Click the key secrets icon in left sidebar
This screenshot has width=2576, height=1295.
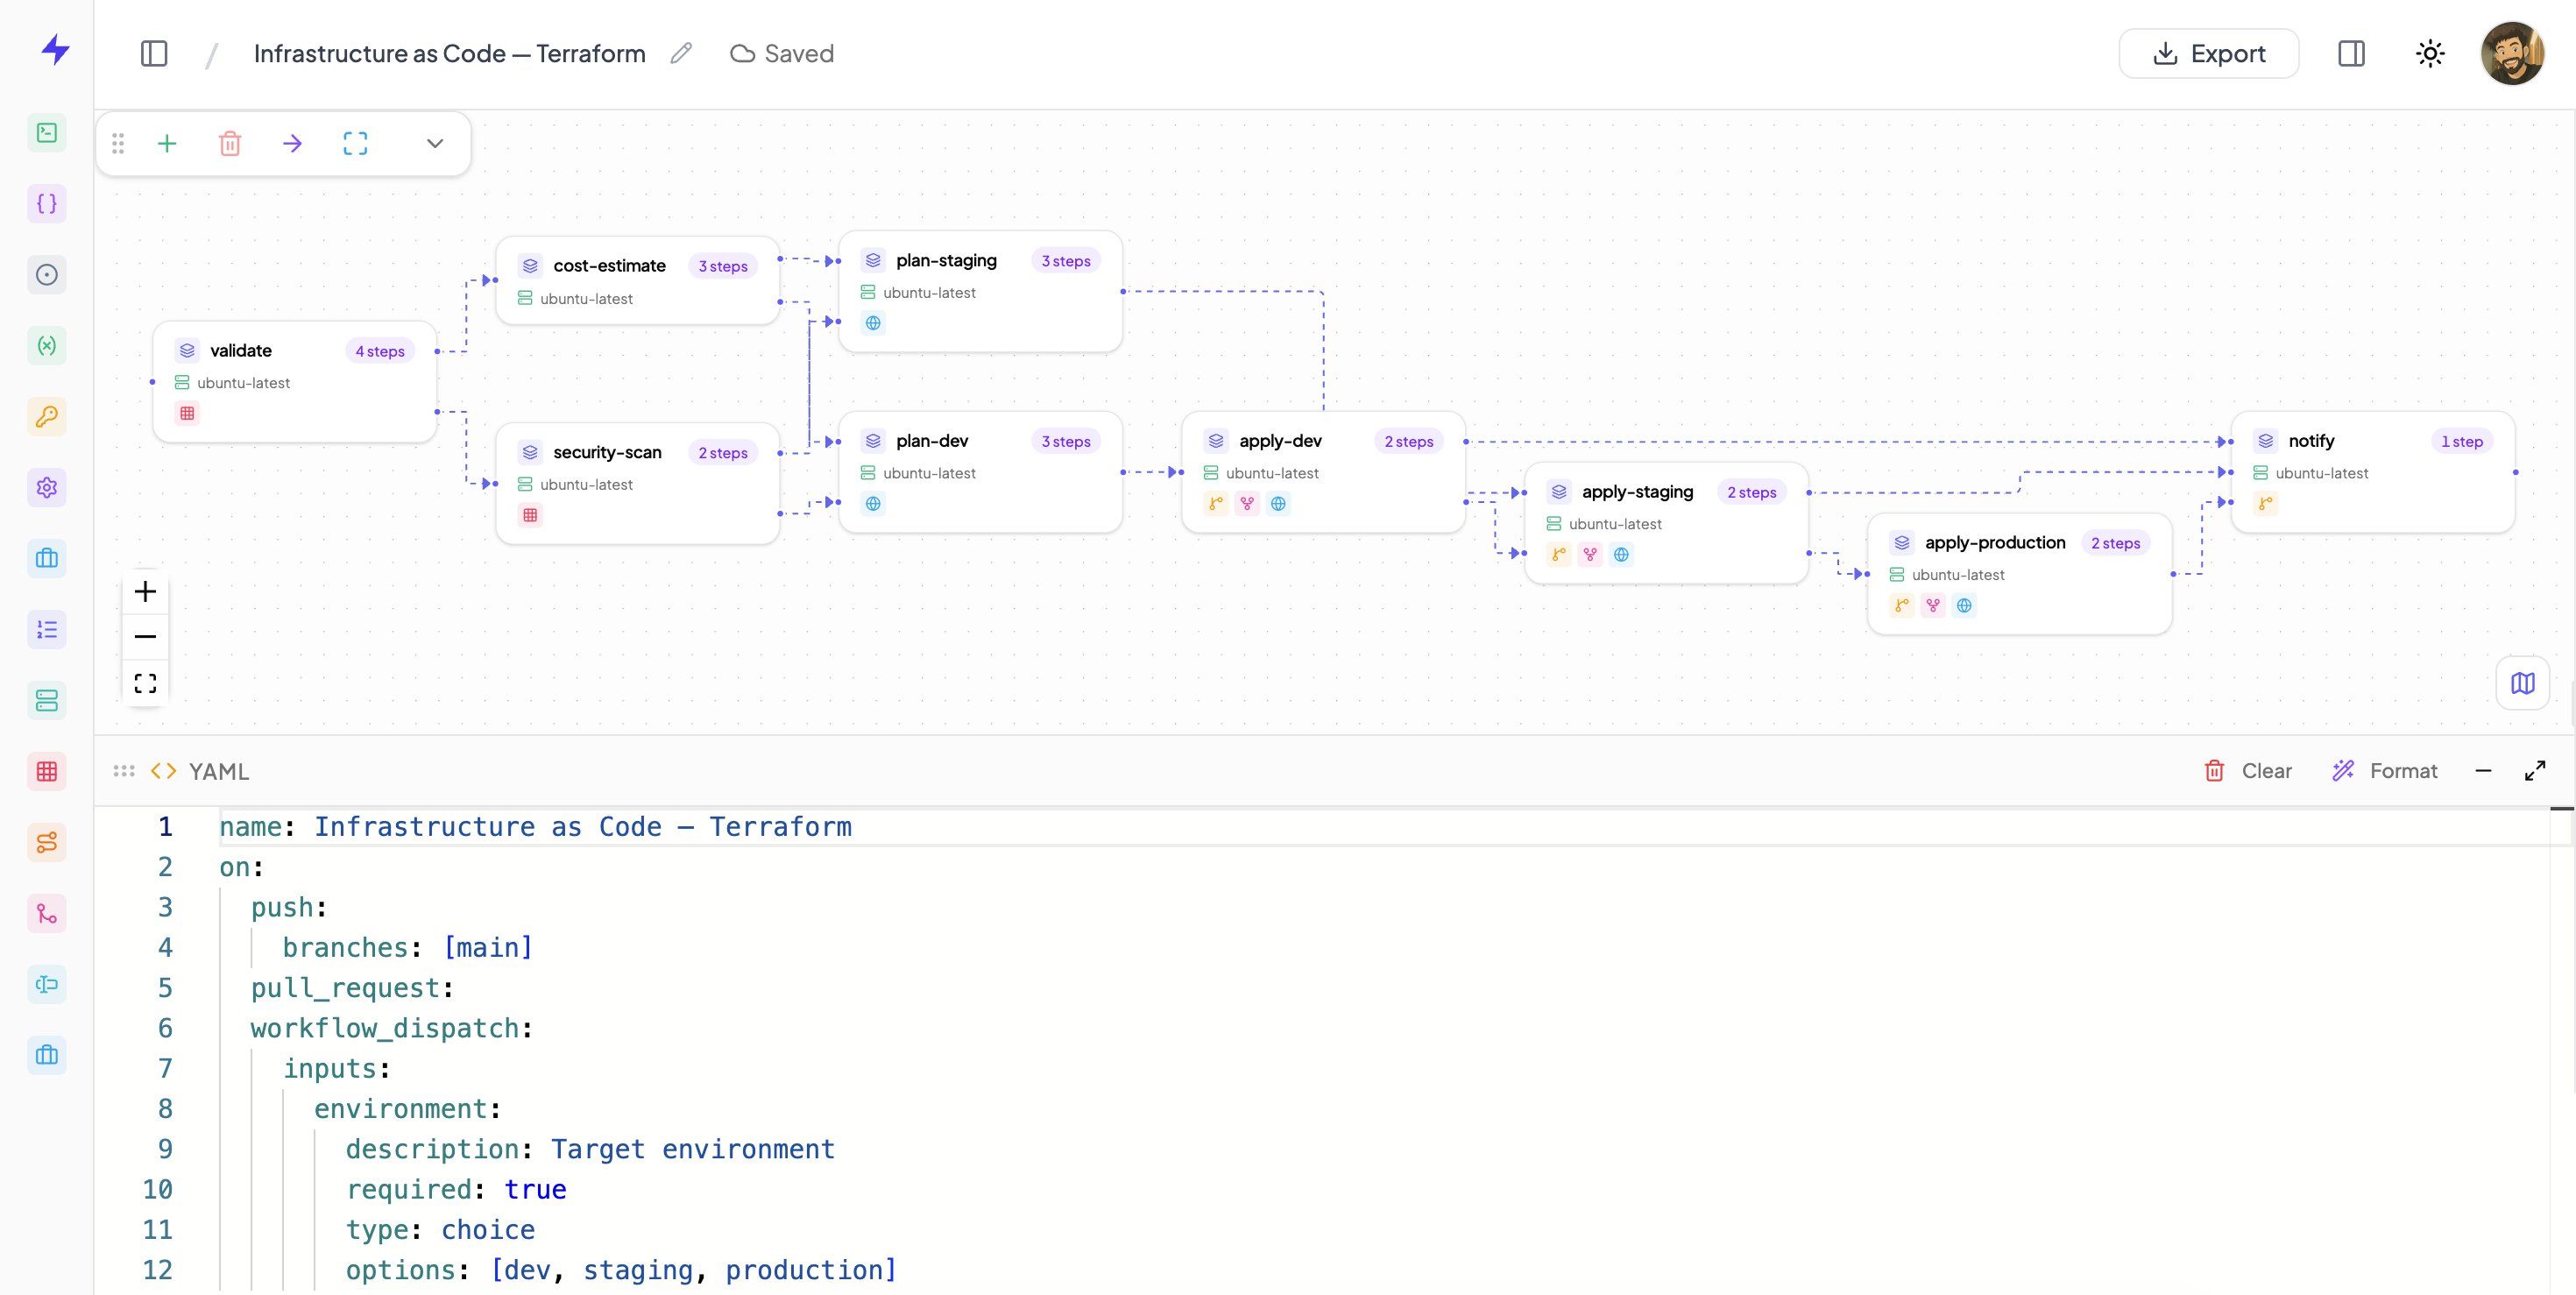click(47, 417)
